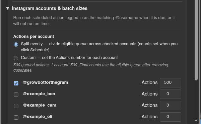Check the @example_cara account checkbox
This screenshot has width=201, height=124.
[16, 106]
